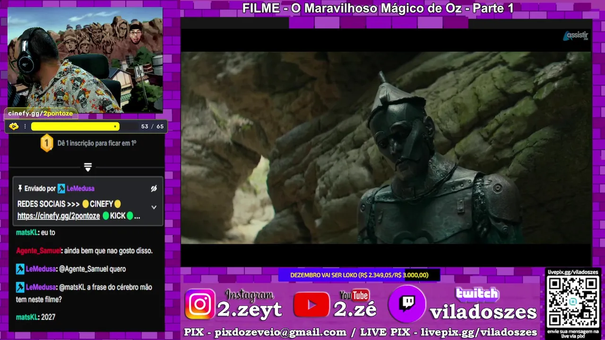Click the Agente_Samuel username in chat

coord(39,251)
